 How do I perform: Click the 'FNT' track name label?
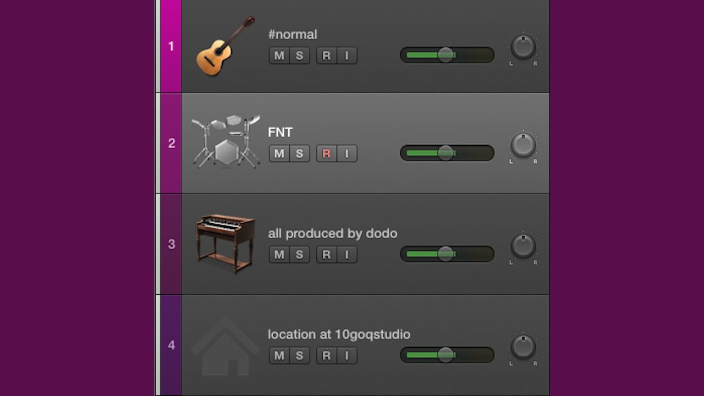[x=280, y=133]
